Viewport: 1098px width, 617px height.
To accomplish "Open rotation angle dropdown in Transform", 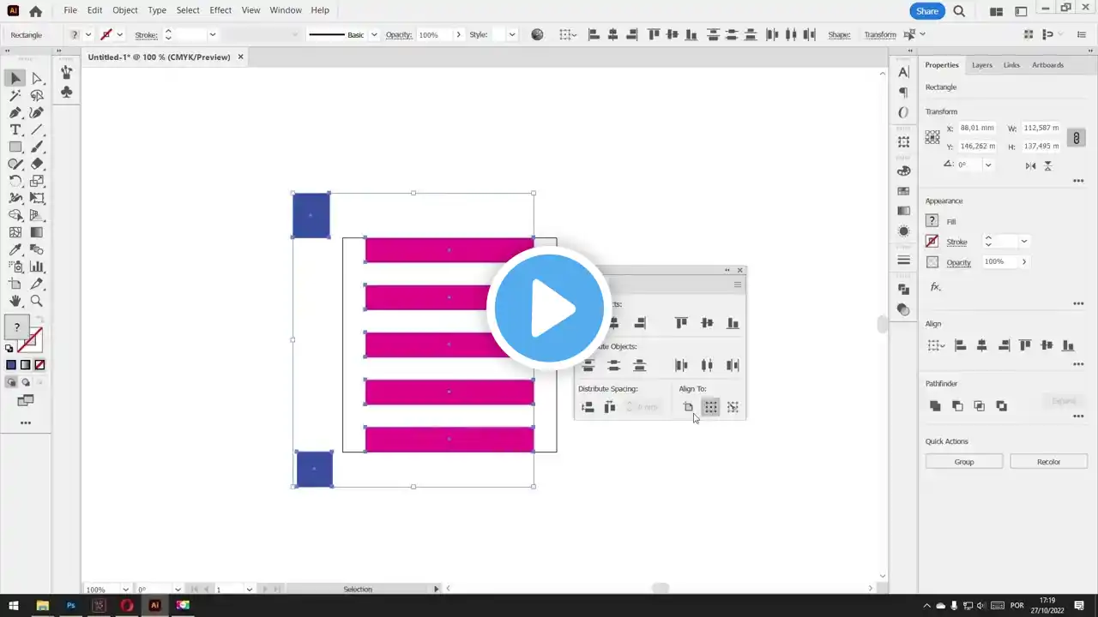I will [988, 165].
